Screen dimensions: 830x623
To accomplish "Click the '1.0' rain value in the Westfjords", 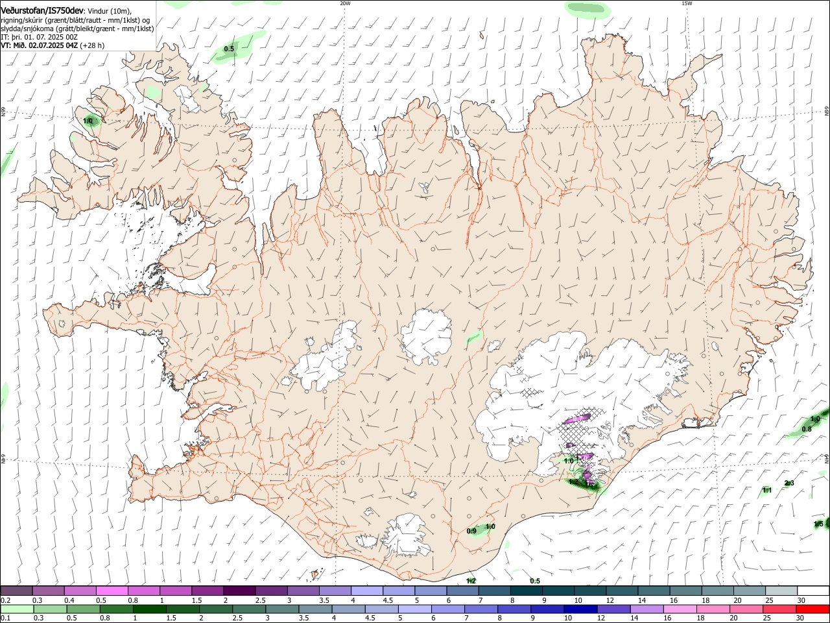I will coord(89,121).
